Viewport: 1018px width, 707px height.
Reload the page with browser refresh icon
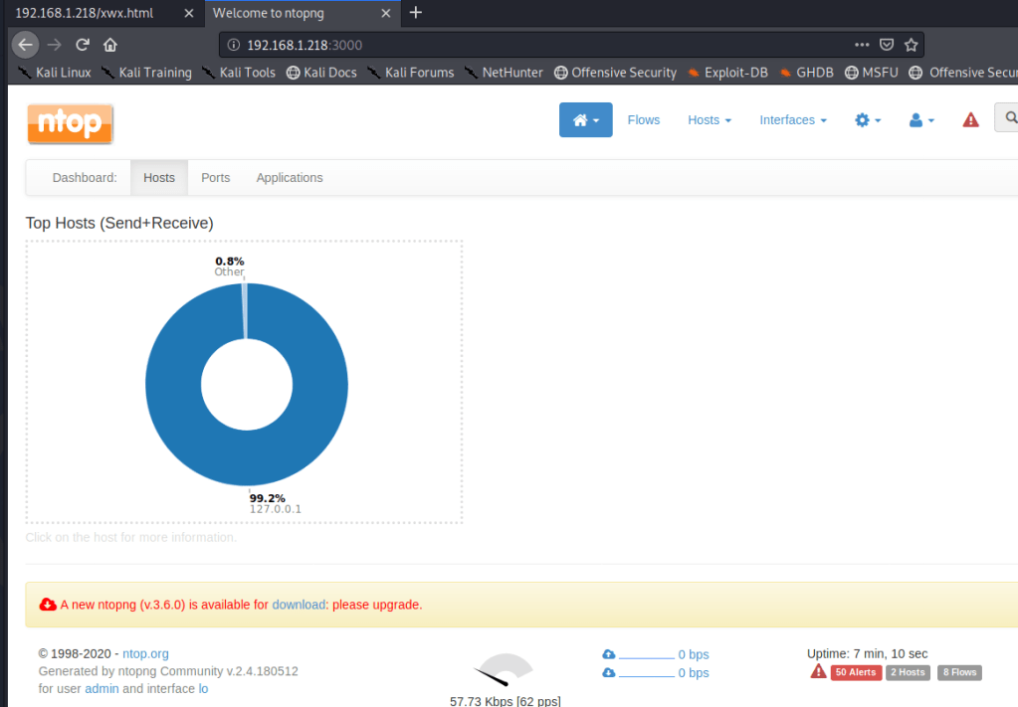tap(83, 45)
